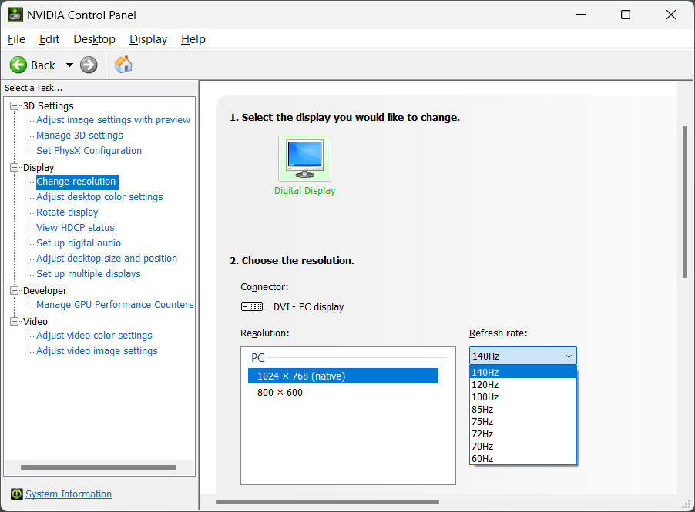Open the System Information link
Viewport: 695px width, 512px height.
69,494
